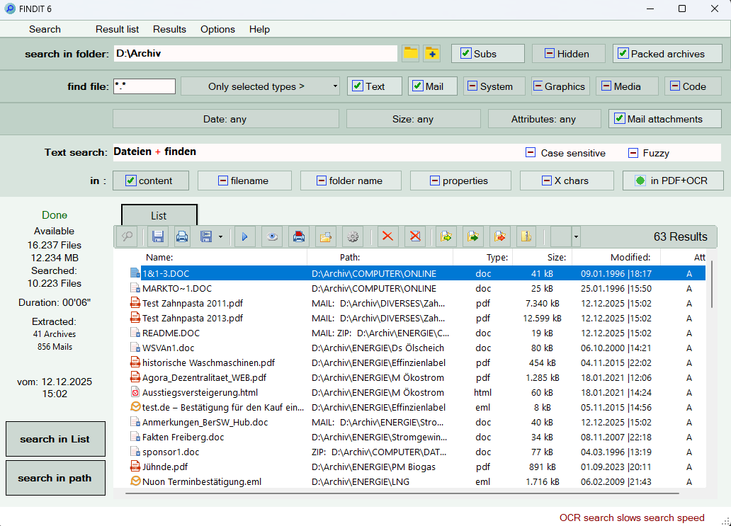Open the empty dropdown right of toolbar icons
Image resolution: width=731 pixels, height=526 pixels.
point(575,236)
